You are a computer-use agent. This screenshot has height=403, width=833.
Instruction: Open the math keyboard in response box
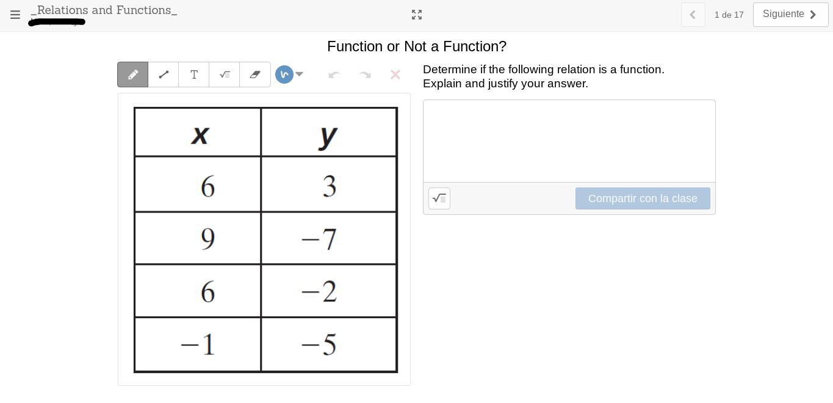point(439,198)
